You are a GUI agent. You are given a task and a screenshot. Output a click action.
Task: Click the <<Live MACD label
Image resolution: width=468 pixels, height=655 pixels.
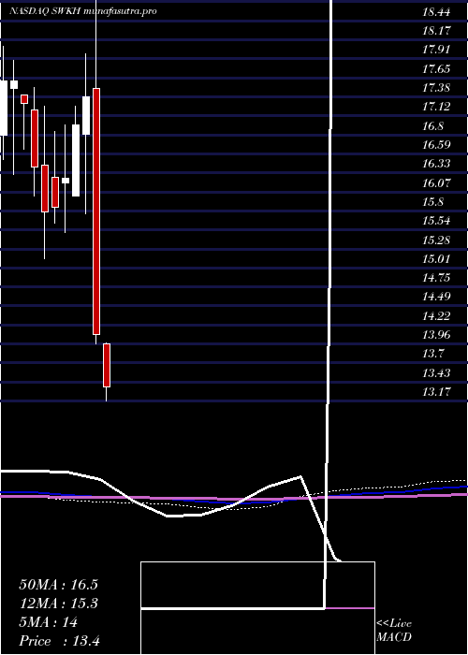point(394,631)
